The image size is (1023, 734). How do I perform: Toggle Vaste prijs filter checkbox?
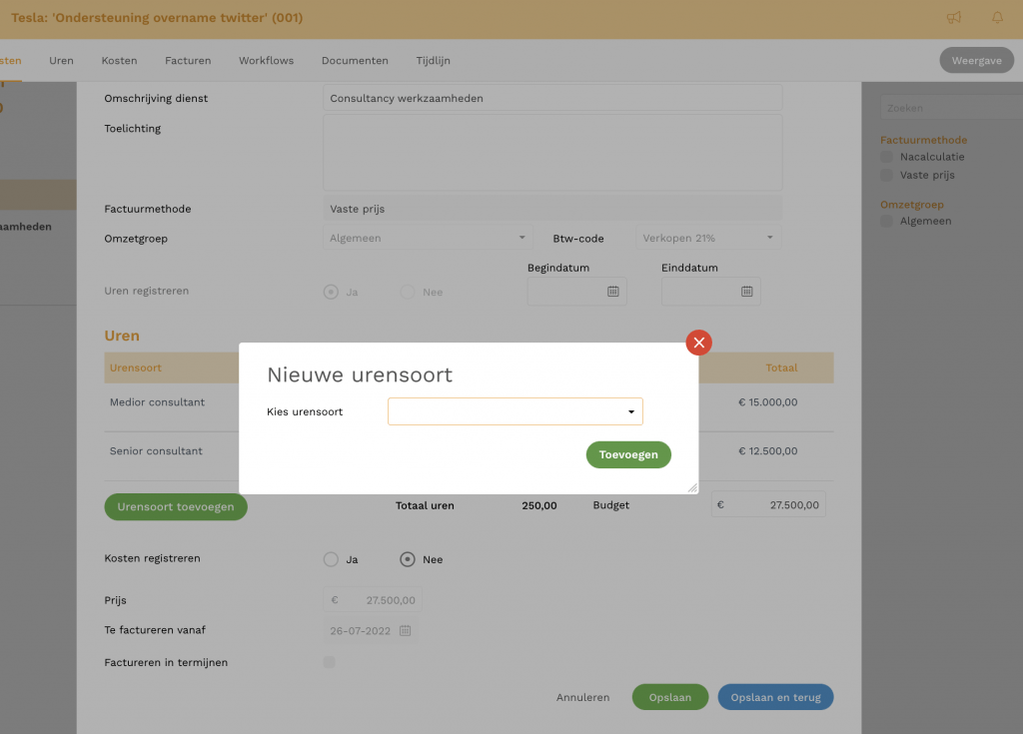coord(885,175)
